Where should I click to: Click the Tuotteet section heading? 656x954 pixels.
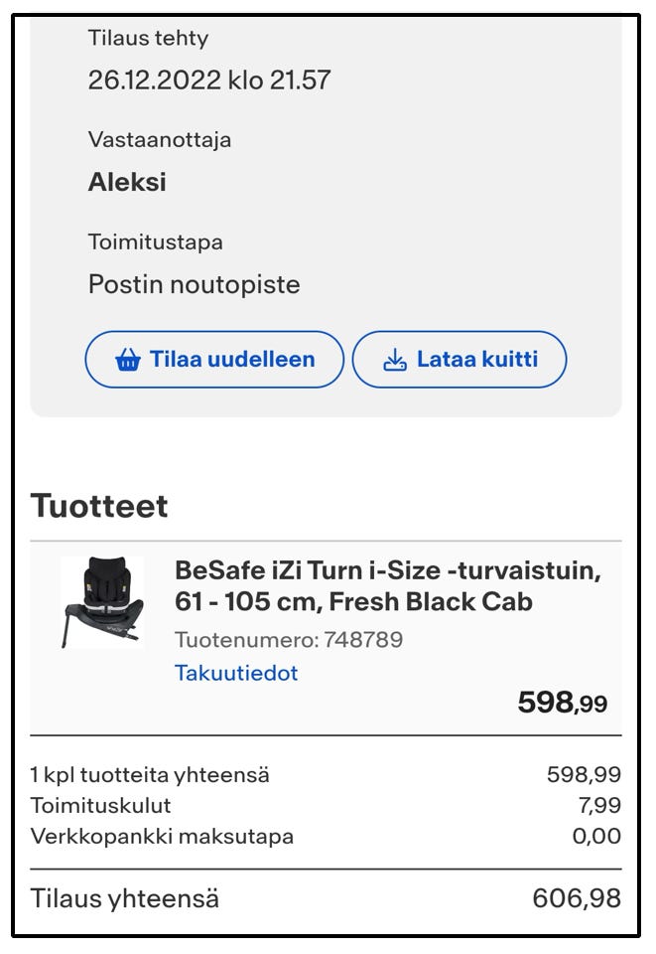99,506
